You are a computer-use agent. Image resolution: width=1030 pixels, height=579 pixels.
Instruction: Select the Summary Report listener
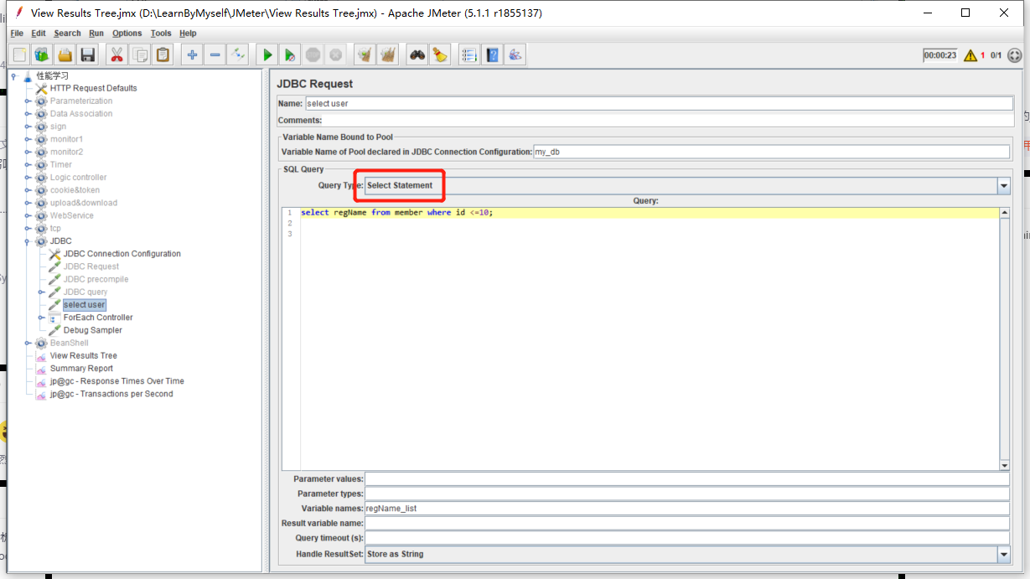pos(80,368)
